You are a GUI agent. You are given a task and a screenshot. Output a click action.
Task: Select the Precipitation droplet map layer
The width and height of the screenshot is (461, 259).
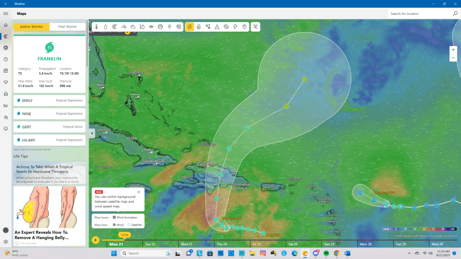(106, 26)
